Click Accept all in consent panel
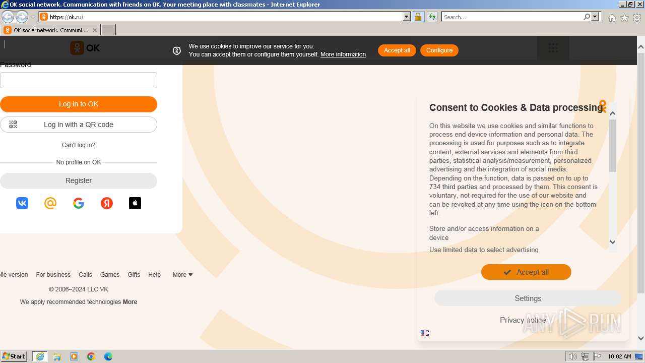 526,272
